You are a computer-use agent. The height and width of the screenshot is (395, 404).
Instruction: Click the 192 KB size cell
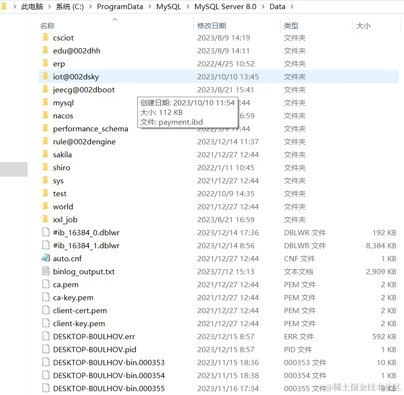(x=384, y=232)
